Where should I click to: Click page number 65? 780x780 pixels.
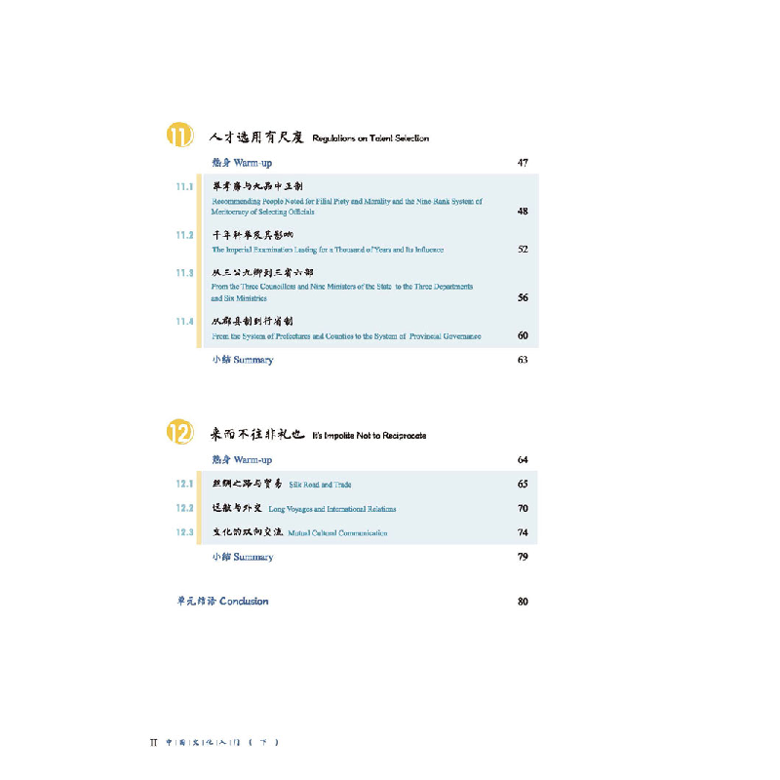(x=523, y=484)
